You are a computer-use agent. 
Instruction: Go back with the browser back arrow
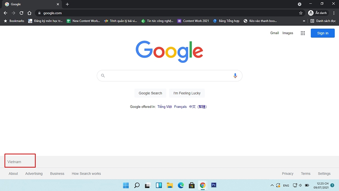(x=5, y=13)
